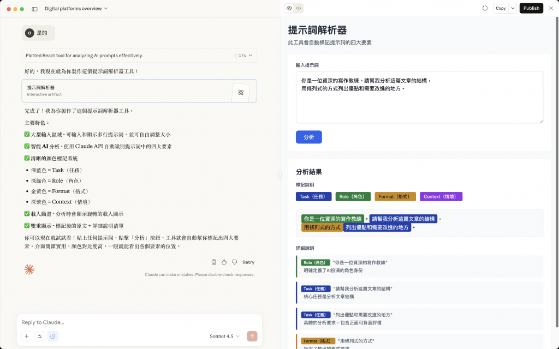Click the Role（角色）detail badge
Viewport: 559px width, 349px height.
[316, 262]
